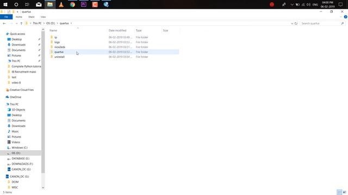The height and width of the screenshot is (195, 348).
Task: Open Videos under This PC
Action: point(16,142)
